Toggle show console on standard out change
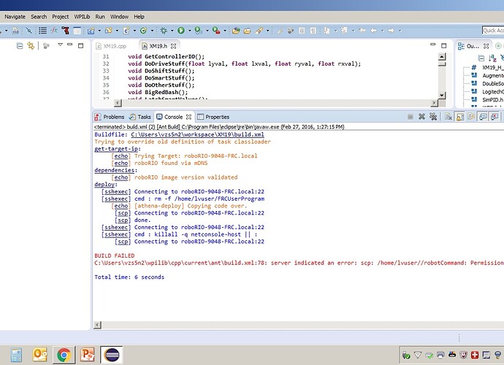 483,117
